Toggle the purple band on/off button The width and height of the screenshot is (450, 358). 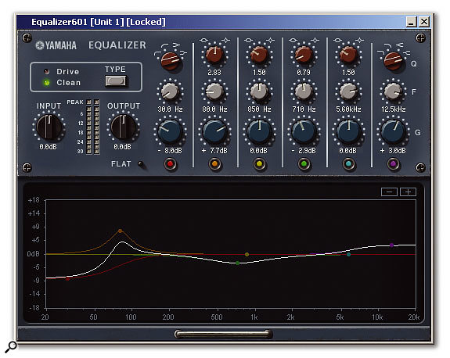[393, 164]
